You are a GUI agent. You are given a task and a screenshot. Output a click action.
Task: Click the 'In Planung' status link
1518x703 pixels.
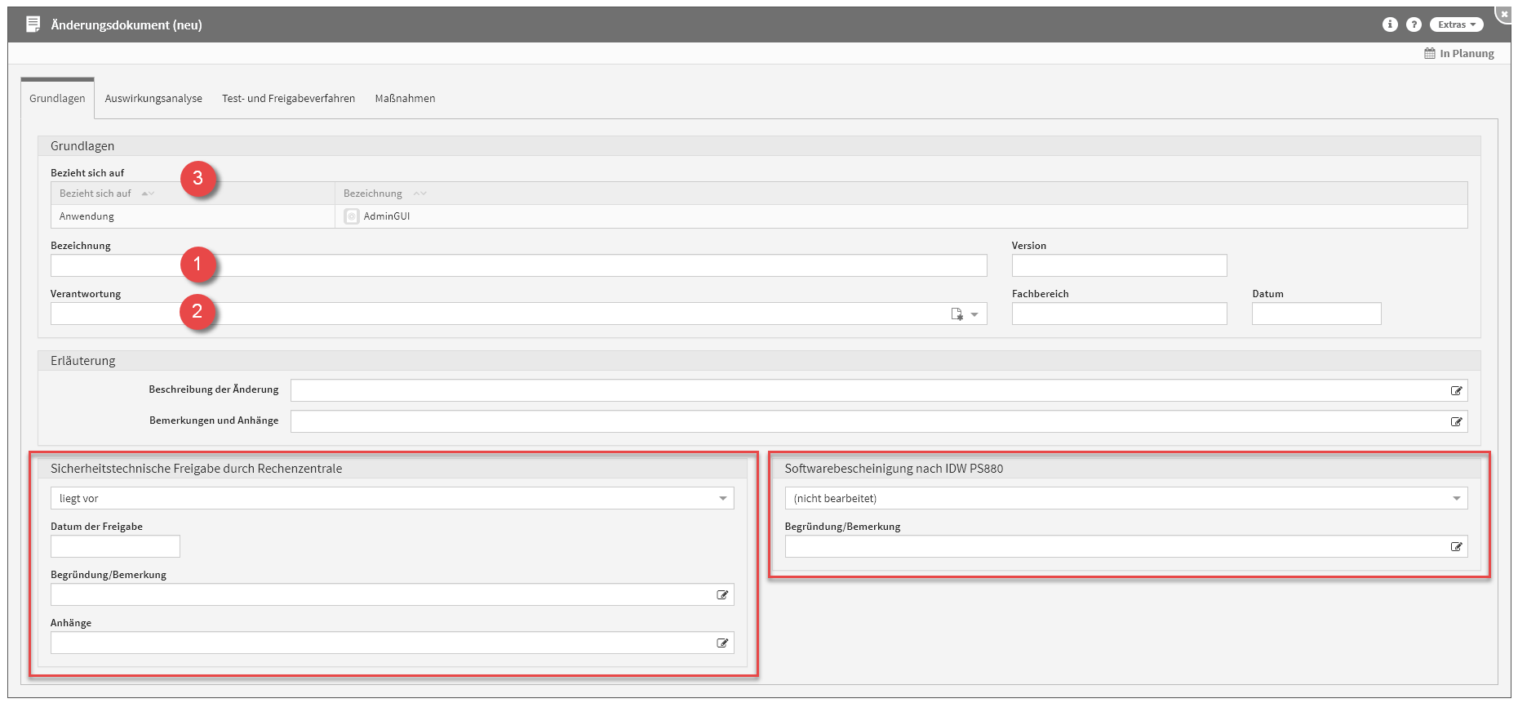[1459, 54]
